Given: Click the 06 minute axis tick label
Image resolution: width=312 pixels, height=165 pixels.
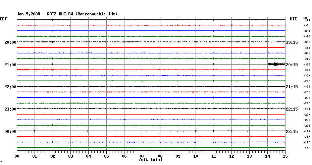Looking at the screenshot, I should point(124,156).
